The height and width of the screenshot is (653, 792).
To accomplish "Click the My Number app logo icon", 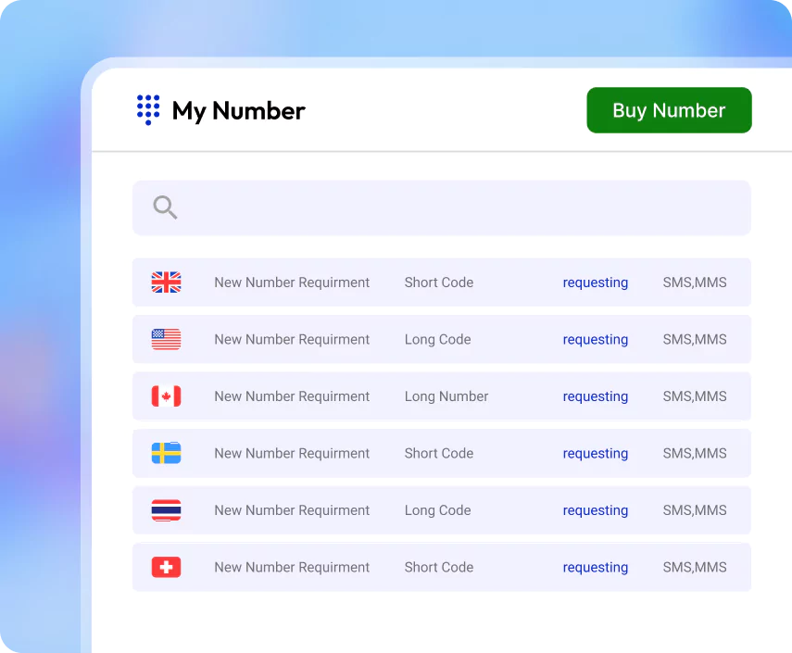I will pos(147,110).
